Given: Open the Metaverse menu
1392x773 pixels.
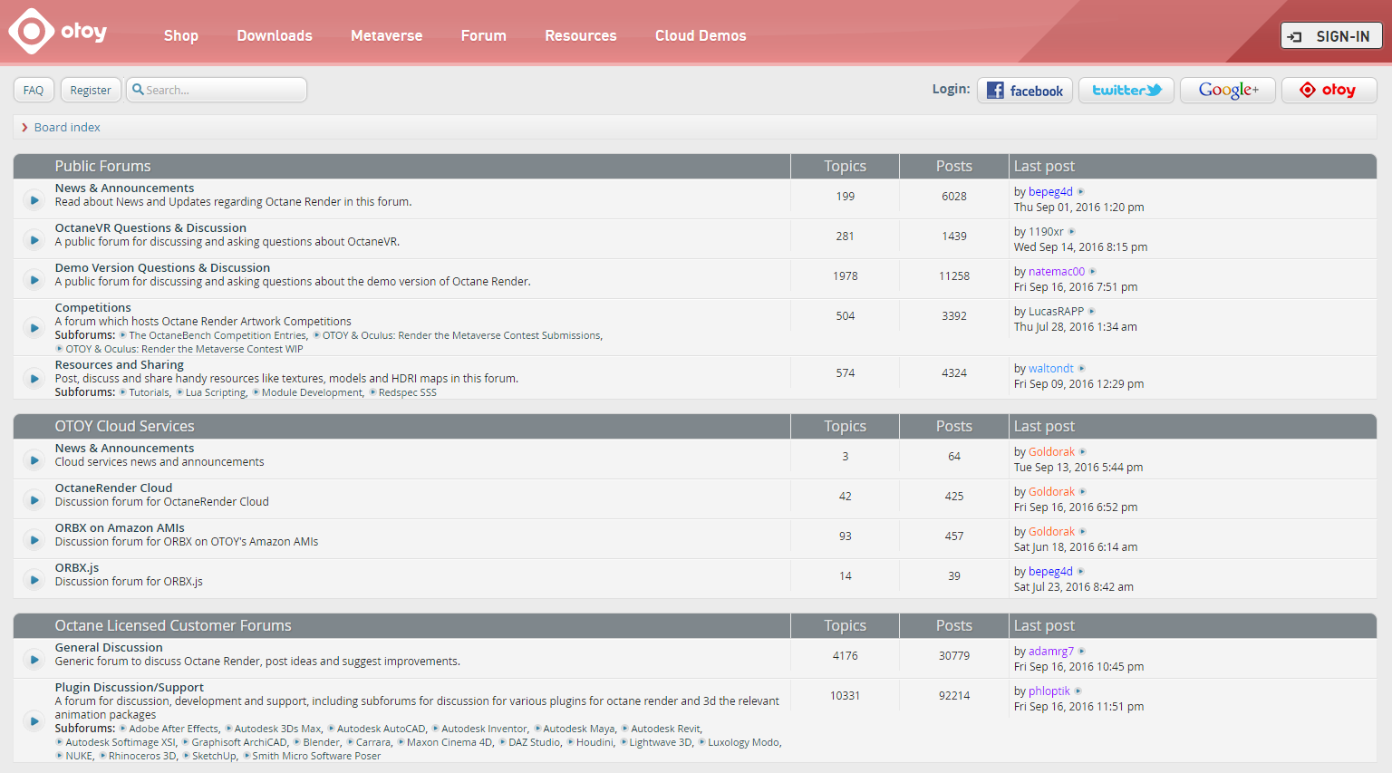Looking at the screenshot, I should [387, 35].
